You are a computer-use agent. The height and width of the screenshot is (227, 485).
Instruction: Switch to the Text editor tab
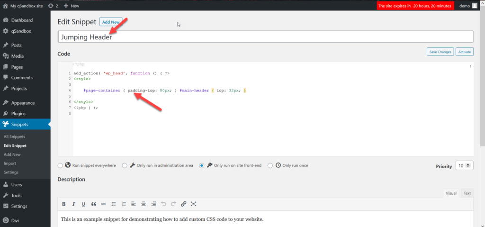[467, 193]
